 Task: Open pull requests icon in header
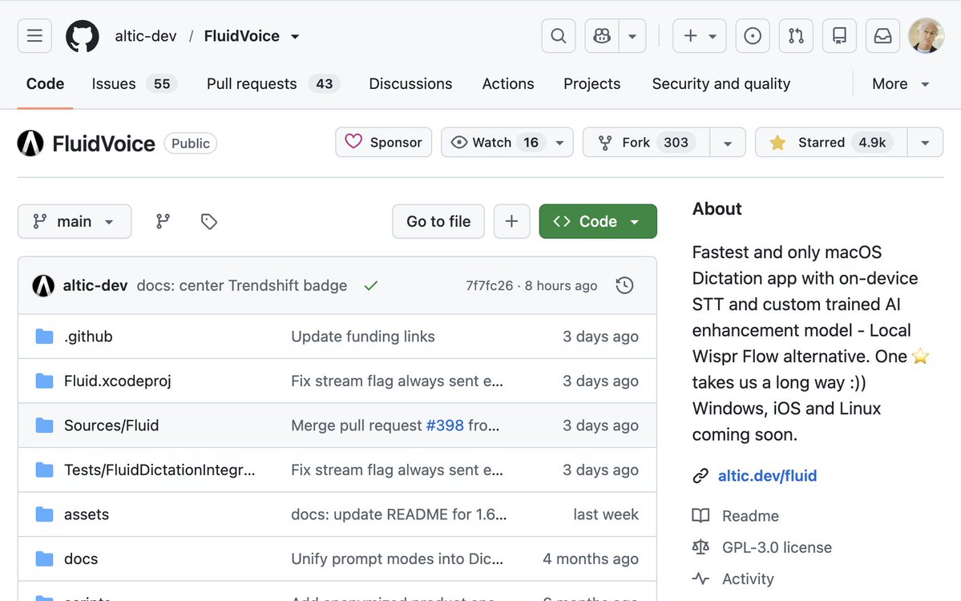pyautogui.click(x=796, y=35)
